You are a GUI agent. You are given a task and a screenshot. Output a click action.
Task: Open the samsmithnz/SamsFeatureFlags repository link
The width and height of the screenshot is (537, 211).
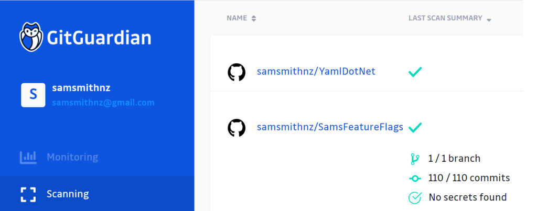pyautogui.click(x=329, y=127)
